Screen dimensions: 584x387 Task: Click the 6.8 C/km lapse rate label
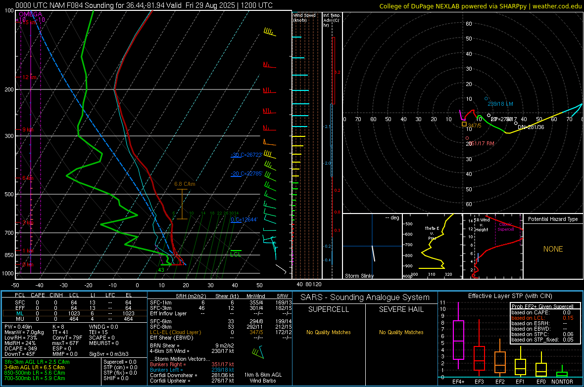click(x=185, y=184)
